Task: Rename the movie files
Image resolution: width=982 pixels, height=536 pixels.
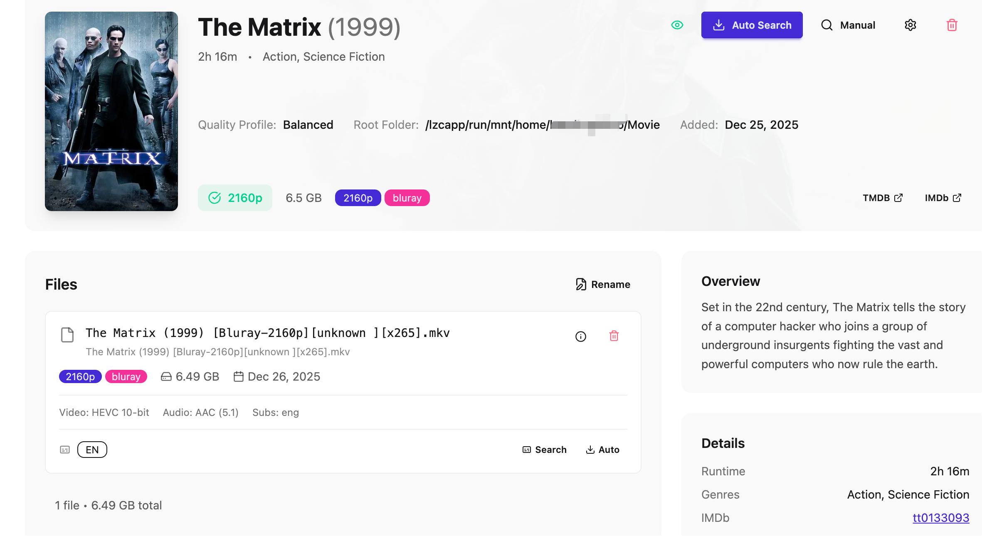Action: point(603,284)
